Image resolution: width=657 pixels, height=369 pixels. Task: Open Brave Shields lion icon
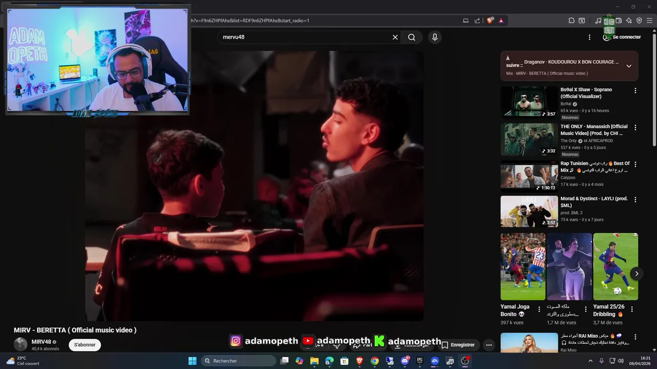pos(490,20)
